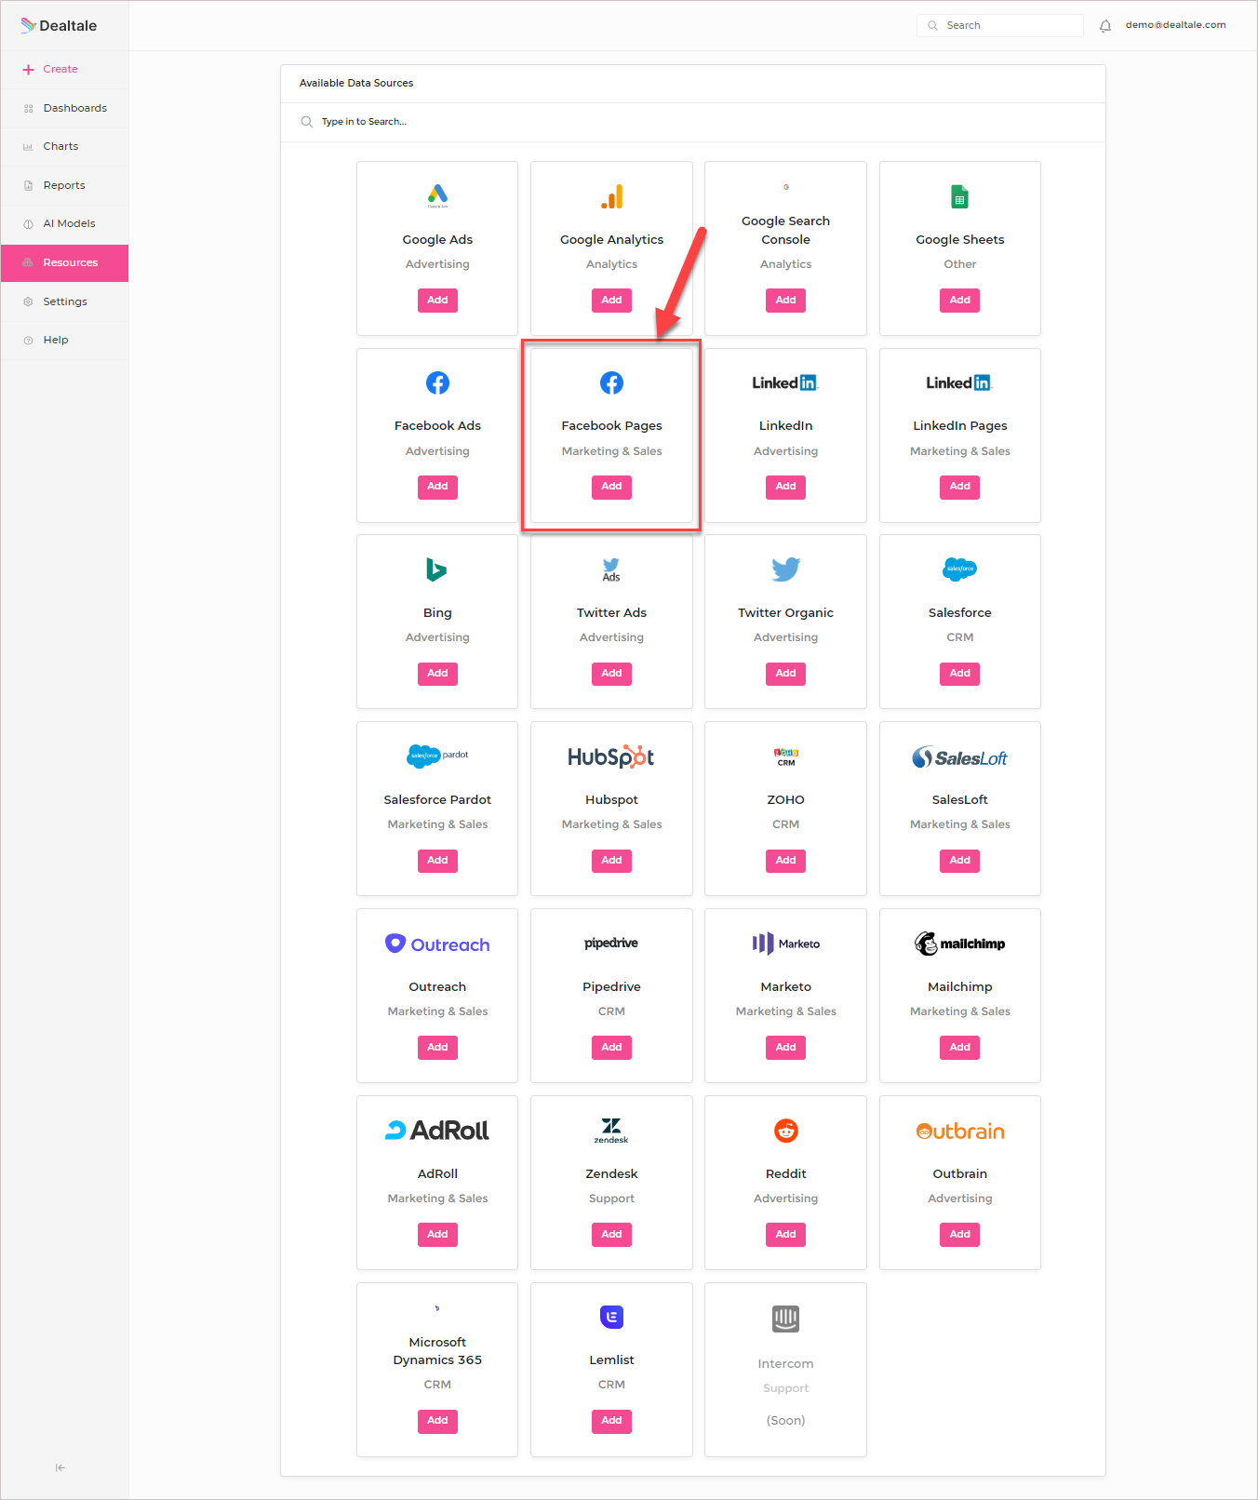Add the Bing data source
This screenshot has width=1258, height=1500.
pyautogui.click(x=437, y=674)
